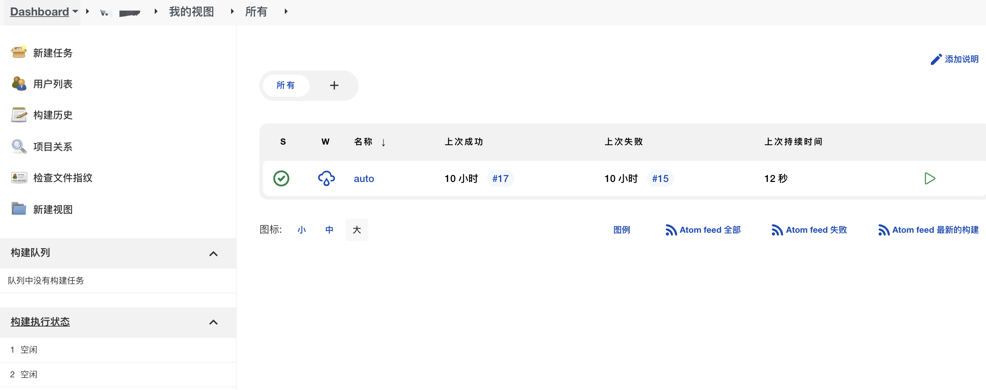The width and height of the screenshot is (986, 390).
Task: Open the auto job link
Action: click(364, 178)
